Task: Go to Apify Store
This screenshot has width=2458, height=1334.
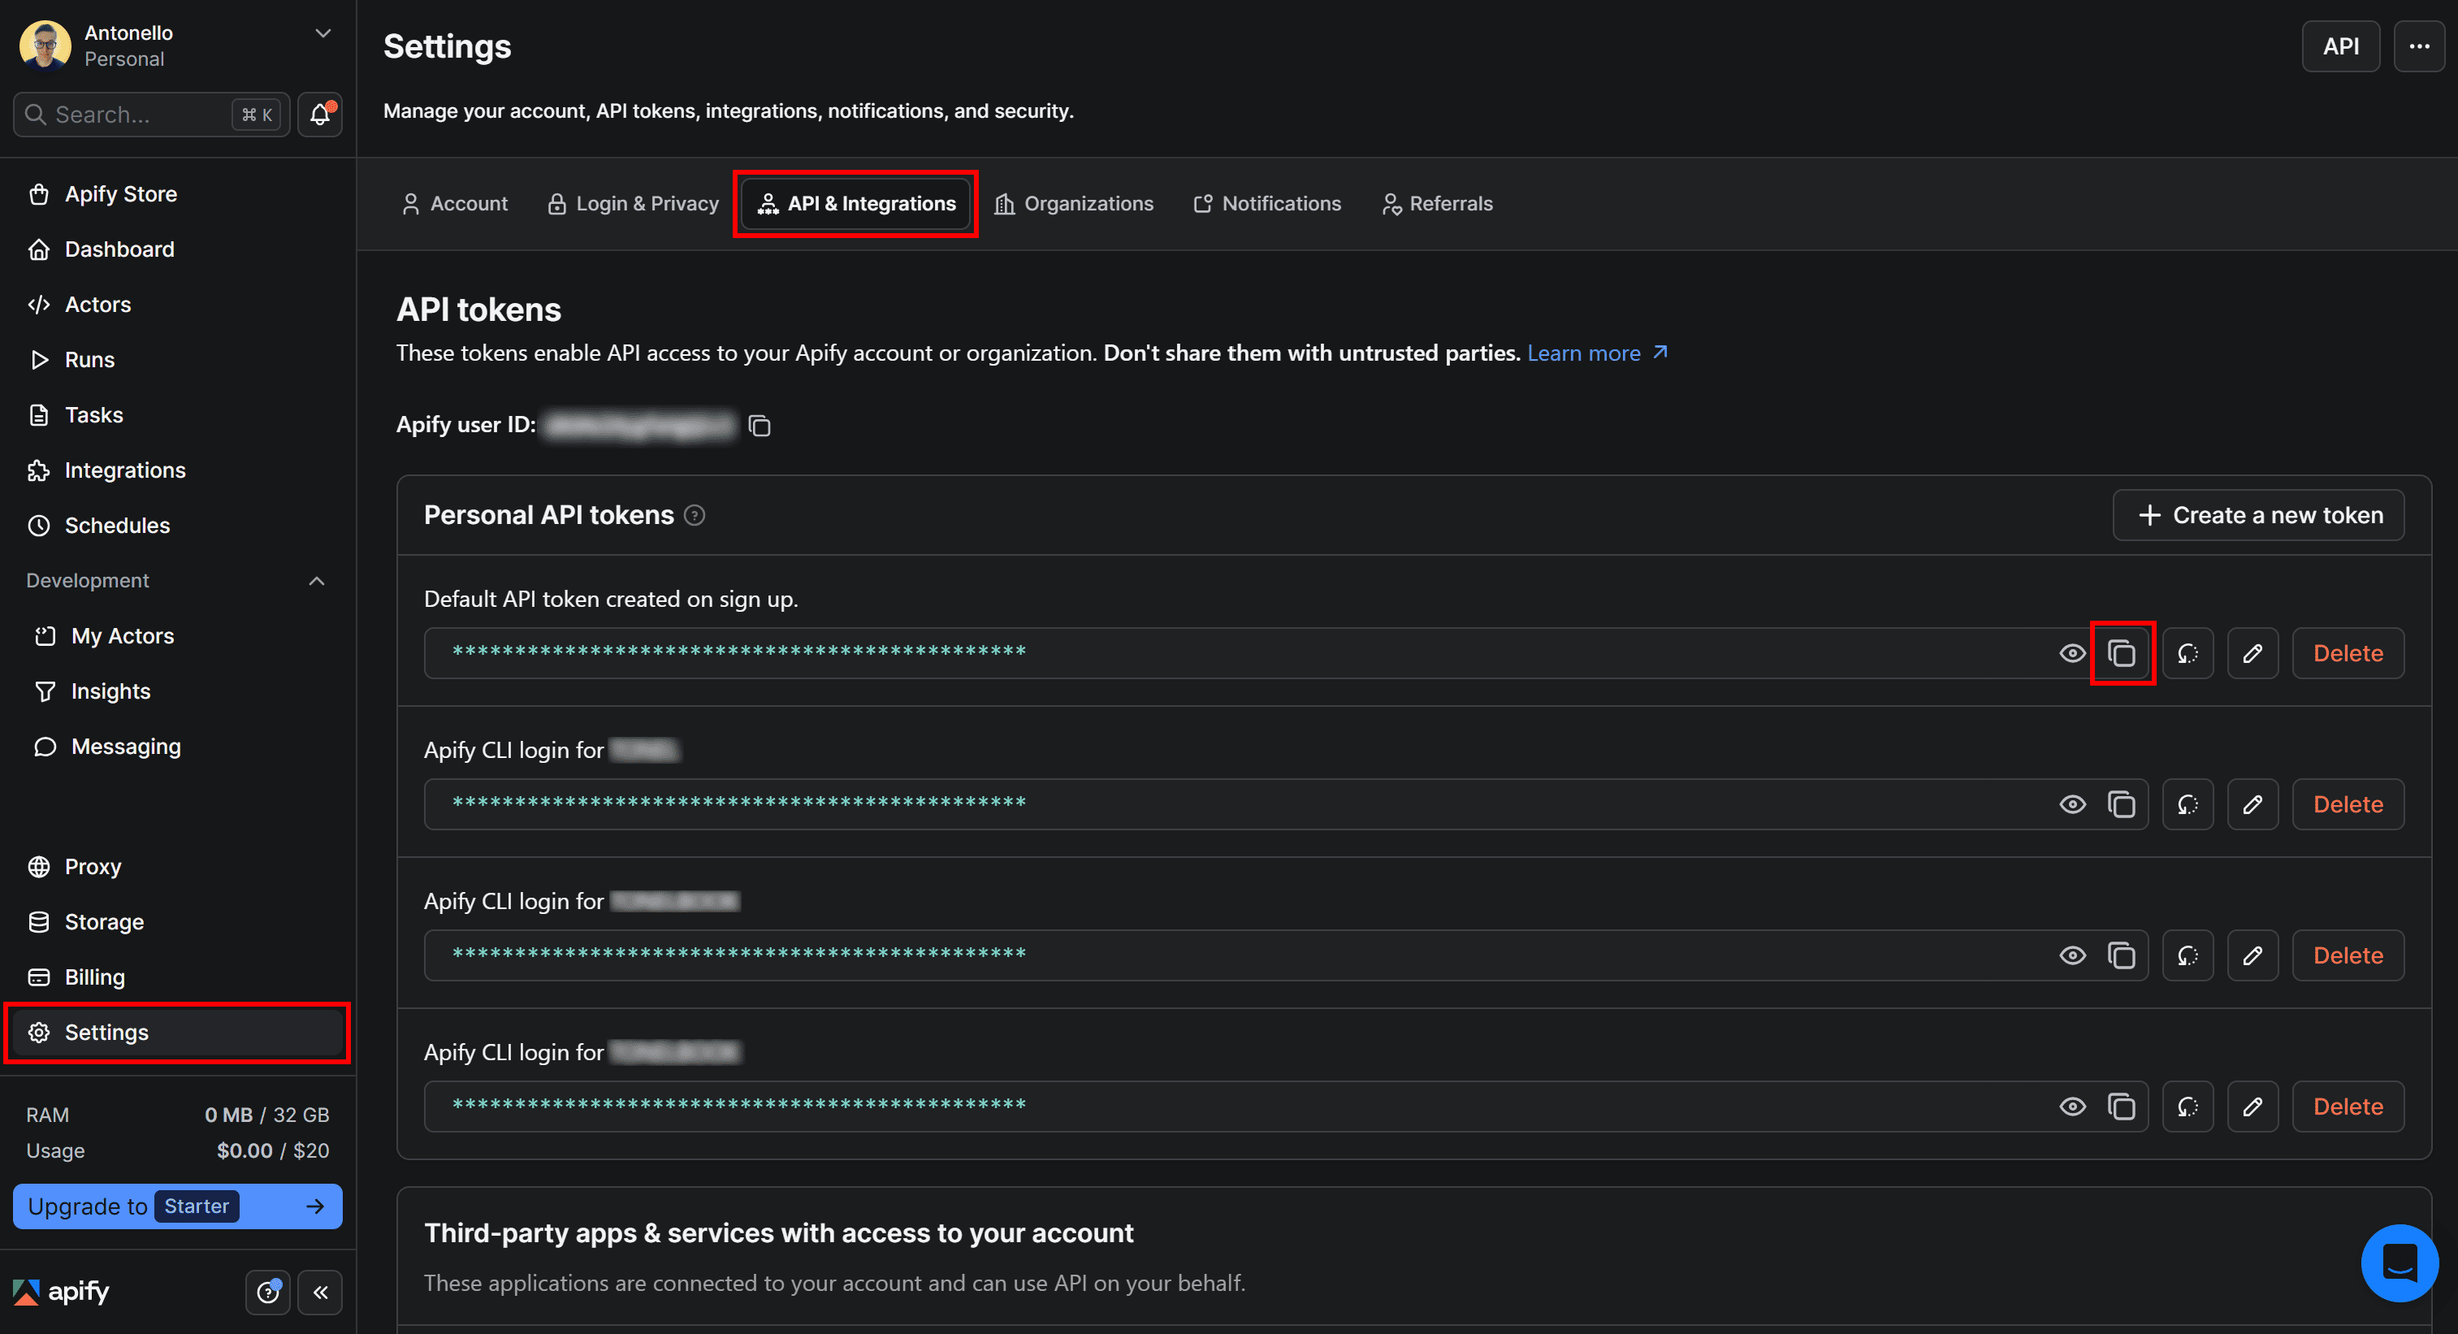Action: tap(177, 195)
